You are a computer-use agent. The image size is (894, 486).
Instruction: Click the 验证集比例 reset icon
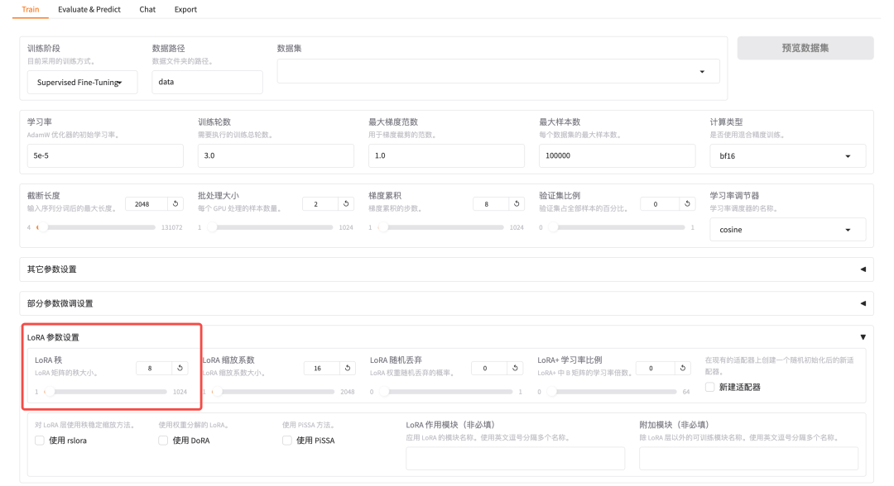click(687, 203)
